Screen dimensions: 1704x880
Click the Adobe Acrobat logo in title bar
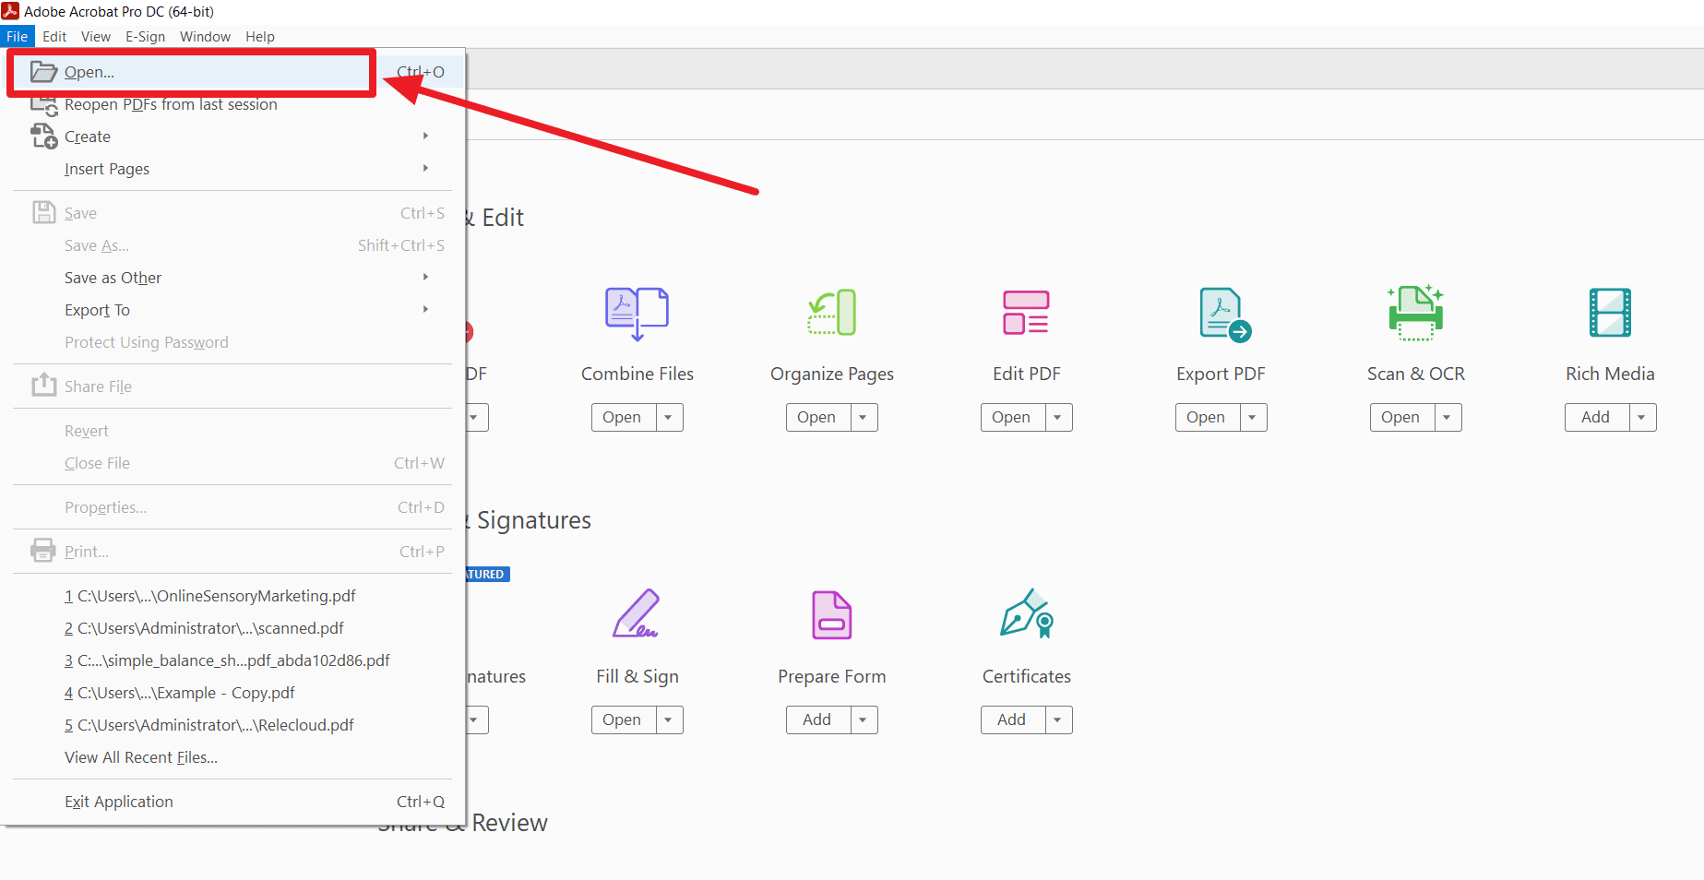(x=10, y=11)
